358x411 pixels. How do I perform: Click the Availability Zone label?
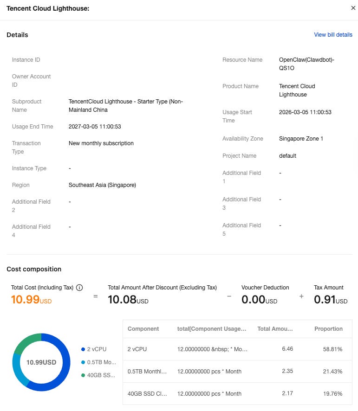243,139
